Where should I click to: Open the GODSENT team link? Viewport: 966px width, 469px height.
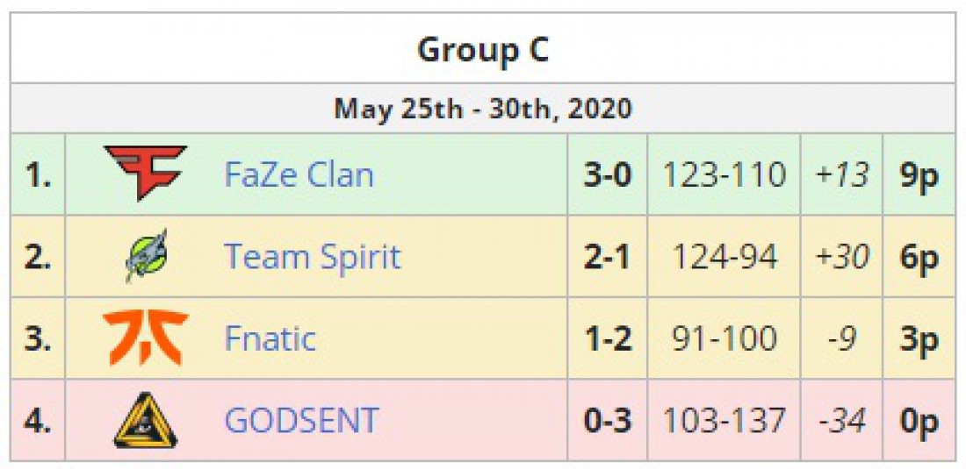point(300,421)
